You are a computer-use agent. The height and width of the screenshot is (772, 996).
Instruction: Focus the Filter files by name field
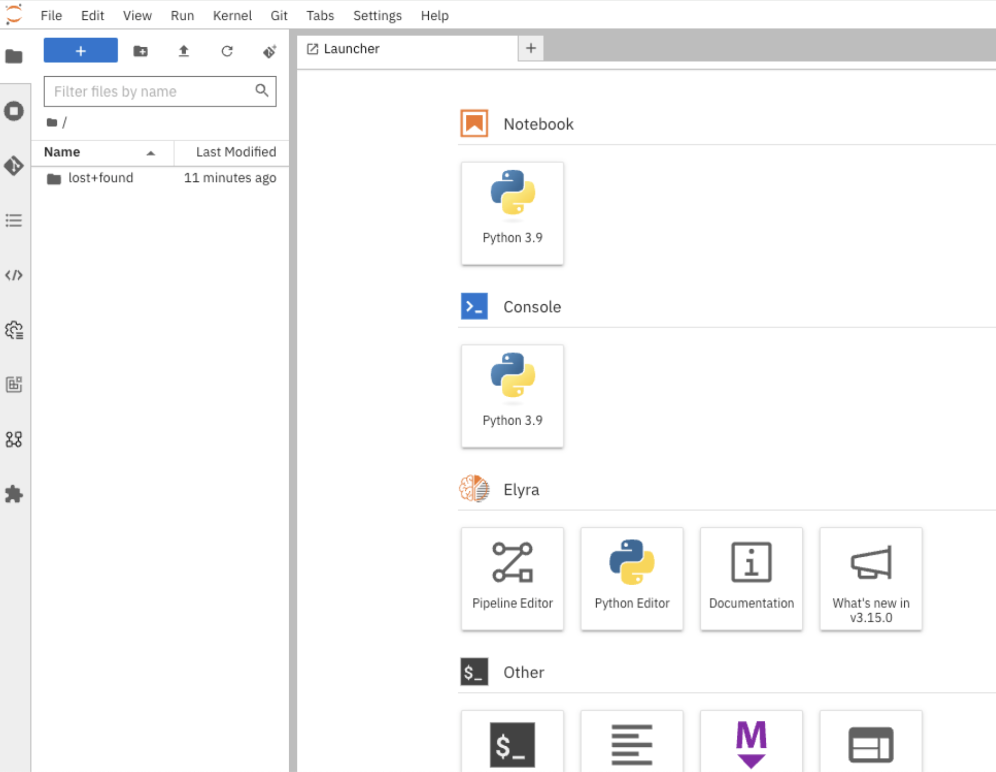point(160,91)
